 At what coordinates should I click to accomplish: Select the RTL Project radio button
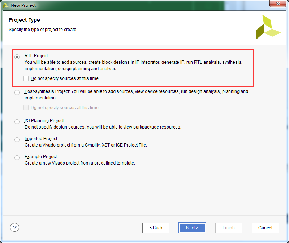pos(17,57)
